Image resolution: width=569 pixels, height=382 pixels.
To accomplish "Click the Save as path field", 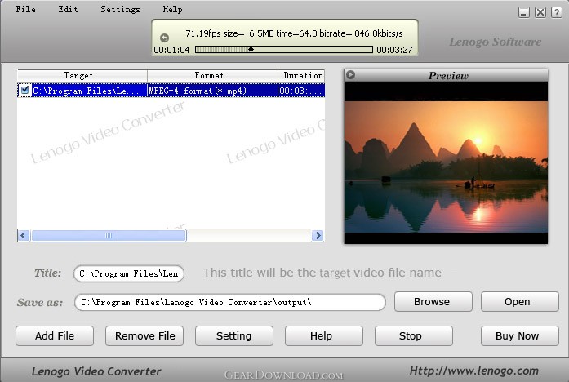I will pos(229,302).
